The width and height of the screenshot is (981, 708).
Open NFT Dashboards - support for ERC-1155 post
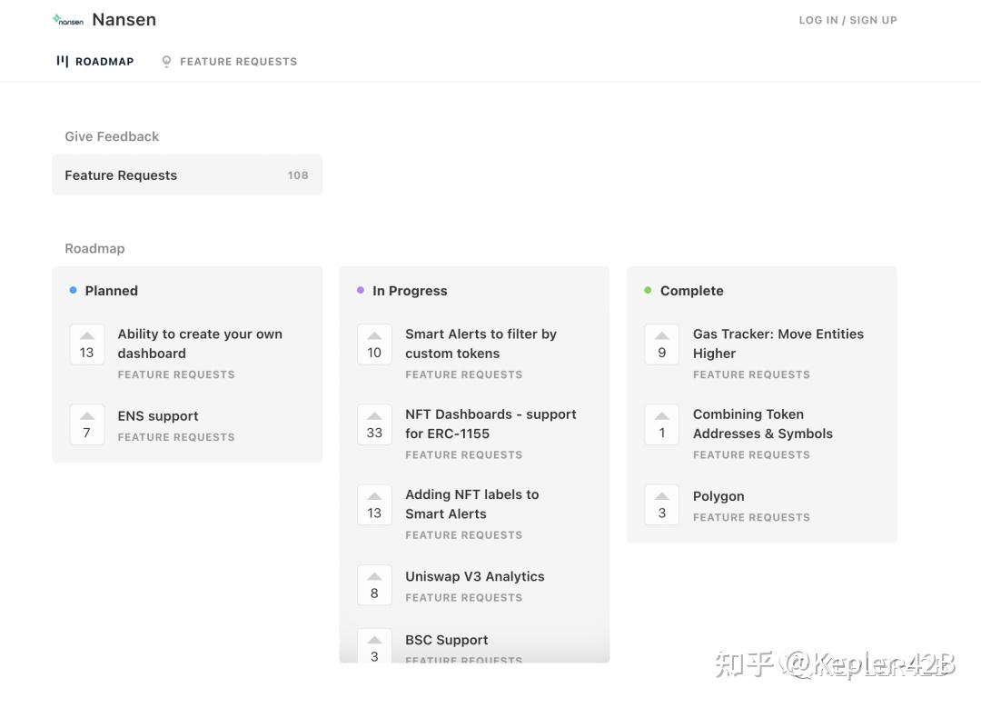pos(490,424)
